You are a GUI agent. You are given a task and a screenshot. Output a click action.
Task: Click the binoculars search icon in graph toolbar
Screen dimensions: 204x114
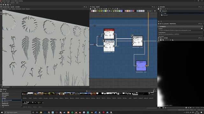(x=155, y=11)
